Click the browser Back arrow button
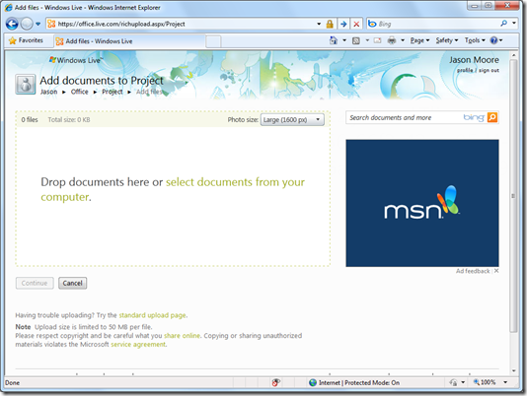Screen dimensions: 527x396 12,24
